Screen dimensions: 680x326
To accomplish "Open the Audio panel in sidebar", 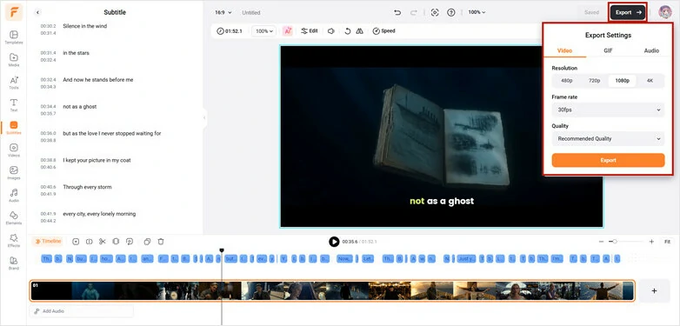I will coord(14,195).
